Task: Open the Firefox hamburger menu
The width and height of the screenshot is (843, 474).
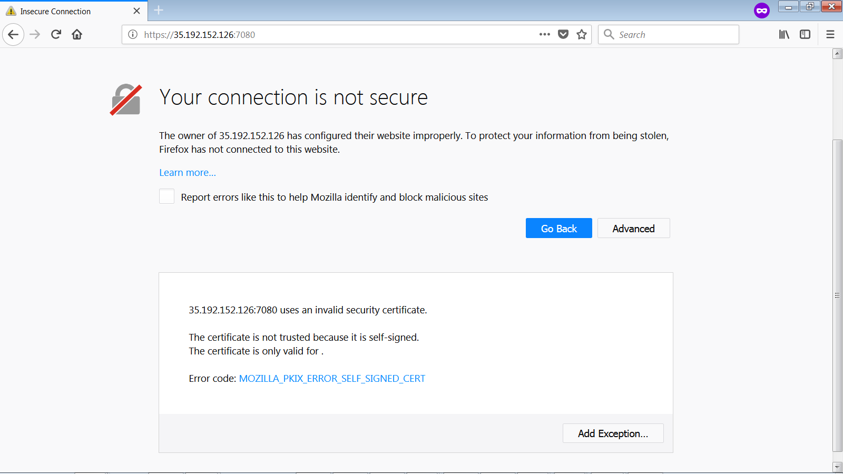Action: tap(830, 35)
